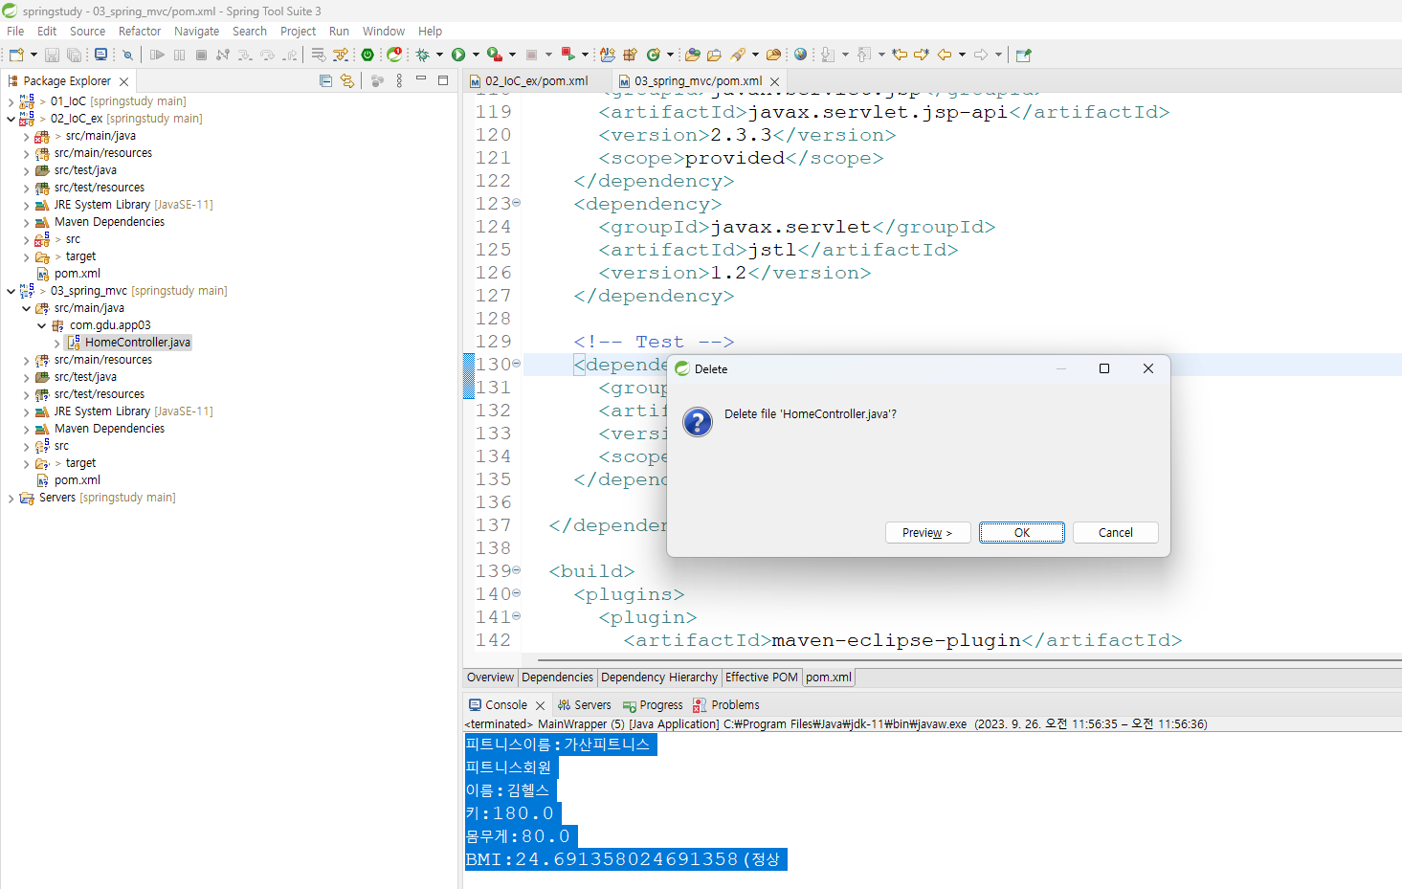The image size is (1402, 889).
Task: Switch to the Dependency Hierarchy tab
Action: click(659, 678)
